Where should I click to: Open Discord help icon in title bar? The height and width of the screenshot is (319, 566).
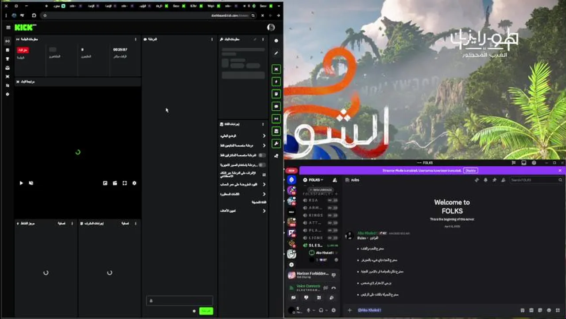pyautogui.click(x=534, y=163)
